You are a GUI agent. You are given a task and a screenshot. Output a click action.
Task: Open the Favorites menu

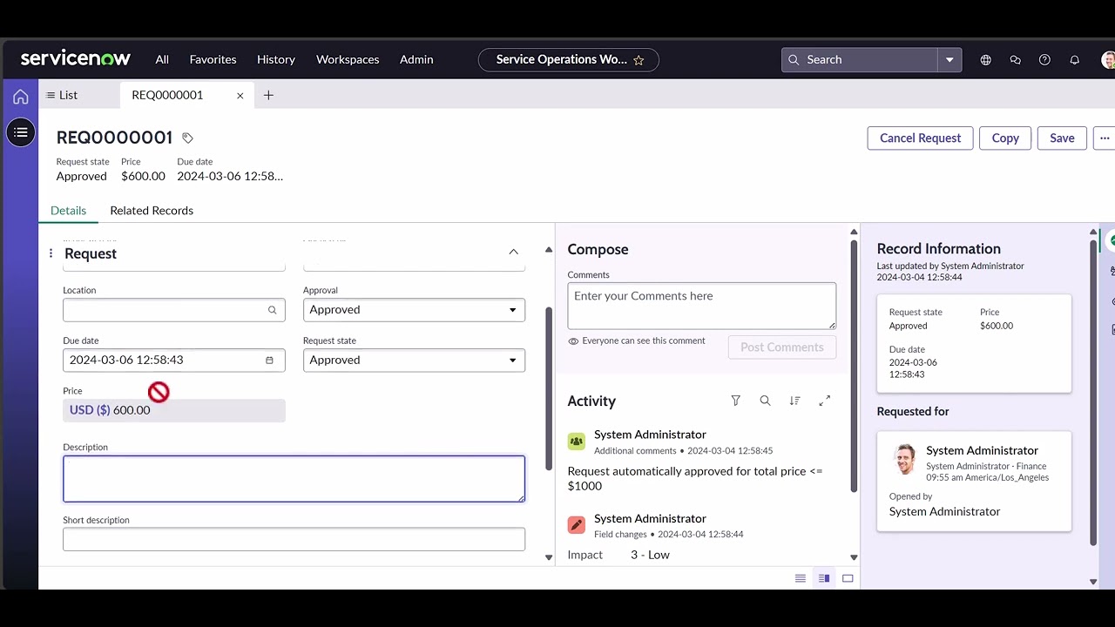coord(213,59)
